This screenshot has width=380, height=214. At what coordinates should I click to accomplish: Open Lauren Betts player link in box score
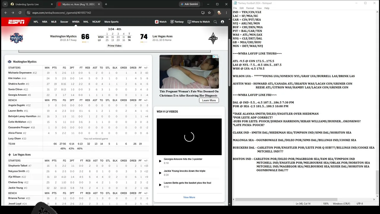click(x=16, y=111)
